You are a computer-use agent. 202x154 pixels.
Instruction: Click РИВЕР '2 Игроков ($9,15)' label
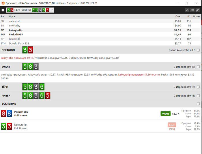[184, 96]
